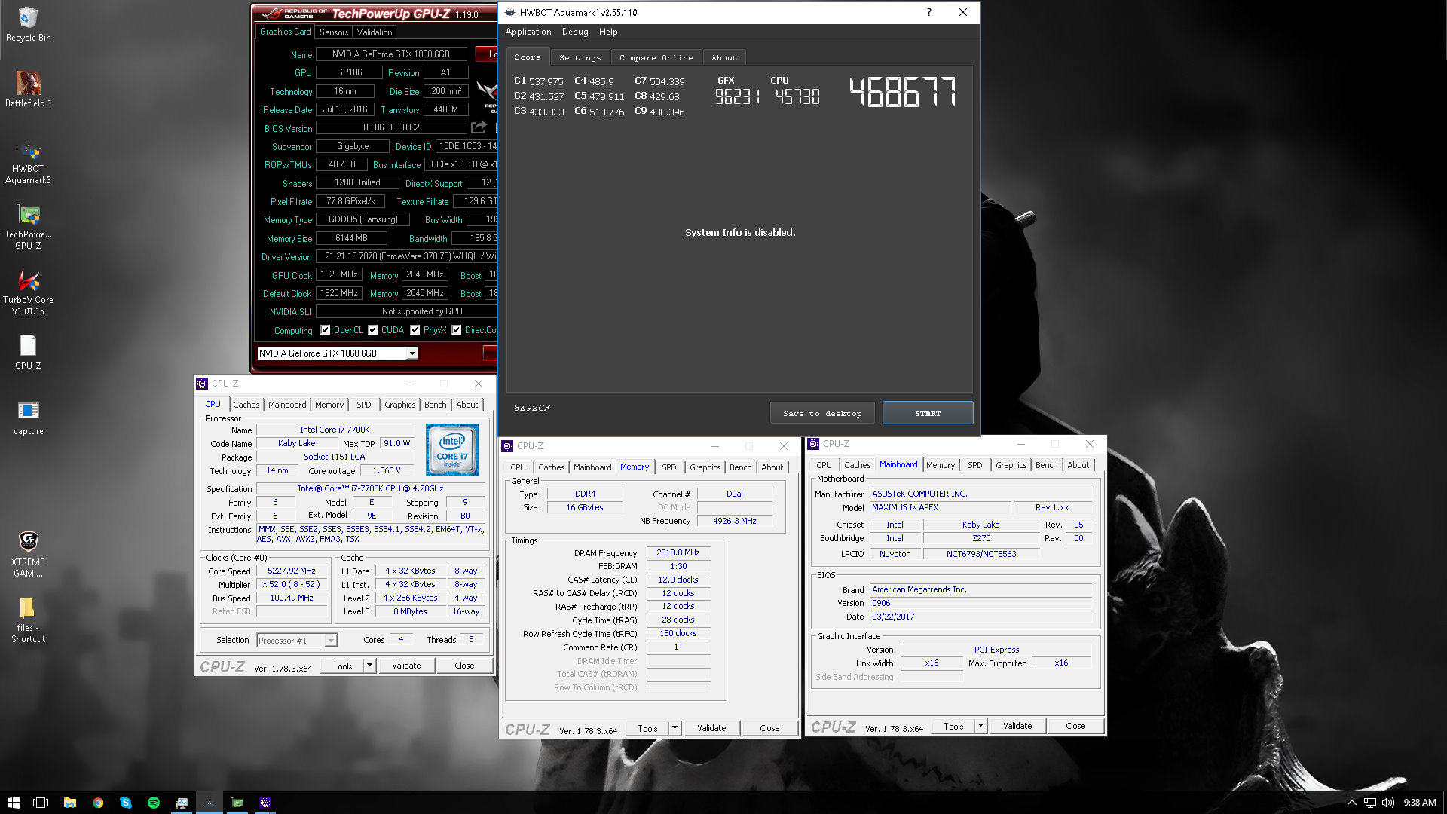
Task: Click the START button in Aquamark3
Action: point(928,413)
